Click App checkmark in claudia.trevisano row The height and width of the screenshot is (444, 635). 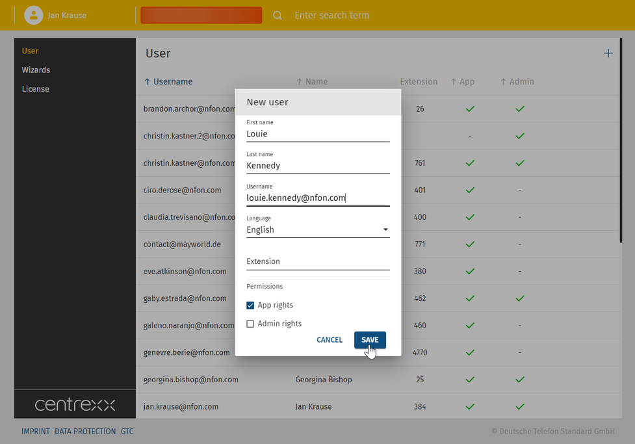click(470, 217)
